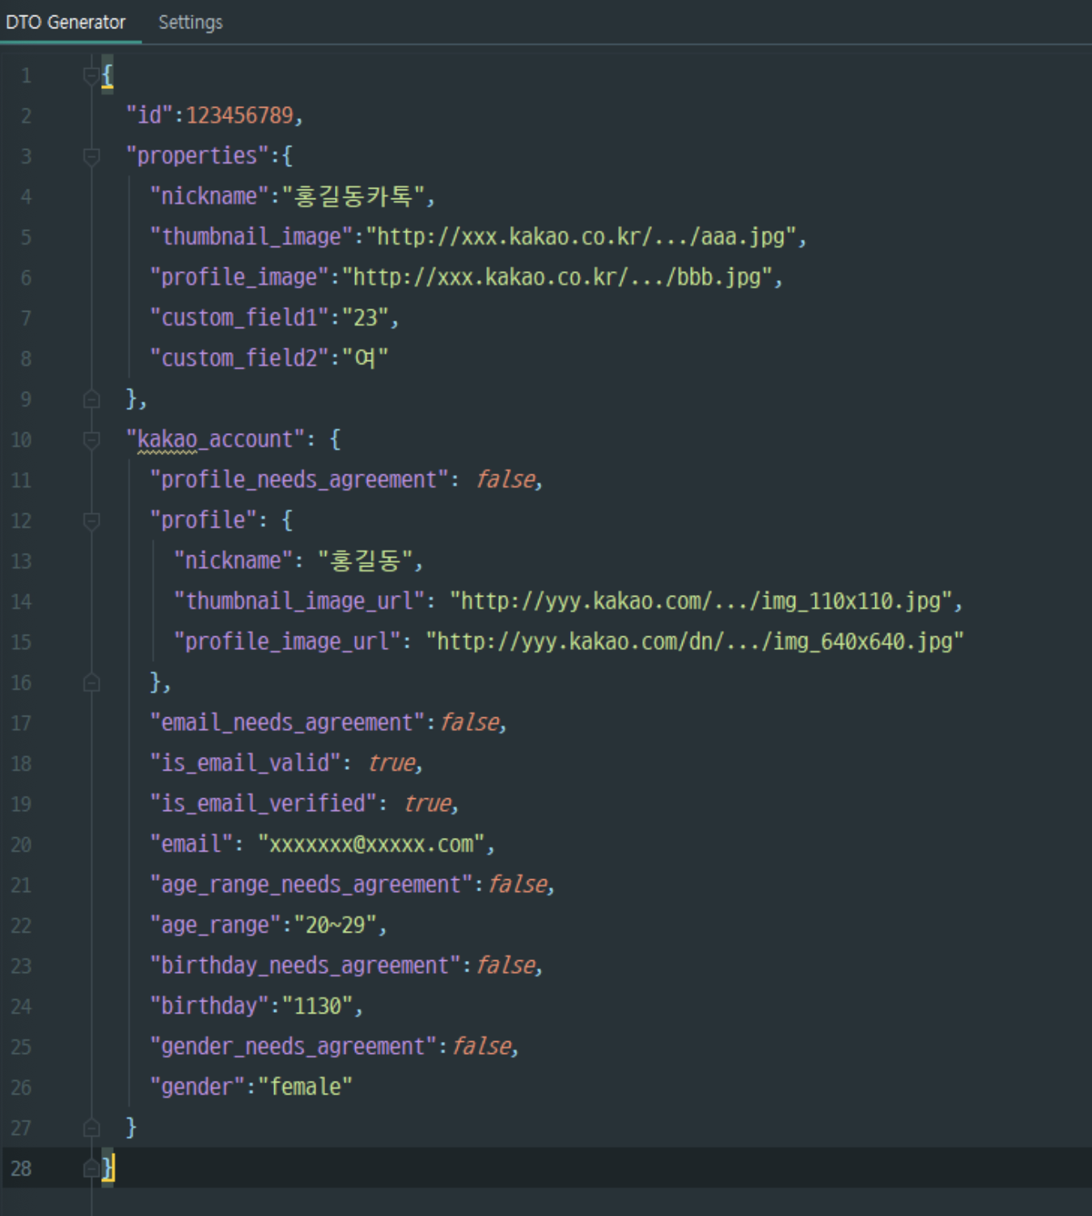Place cursor at closing brace on line 28
1092x1216 pixels.
pyautogui.click(x=108, y=1168)
